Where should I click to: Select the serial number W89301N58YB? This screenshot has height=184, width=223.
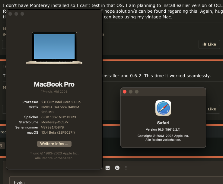click(x=53, y=127)
